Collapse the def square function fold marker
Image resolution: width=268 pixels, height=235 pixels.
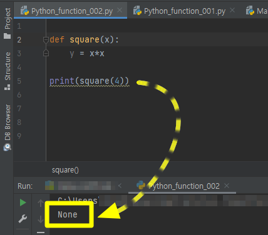pyautogui.click(x=46, y=39)
